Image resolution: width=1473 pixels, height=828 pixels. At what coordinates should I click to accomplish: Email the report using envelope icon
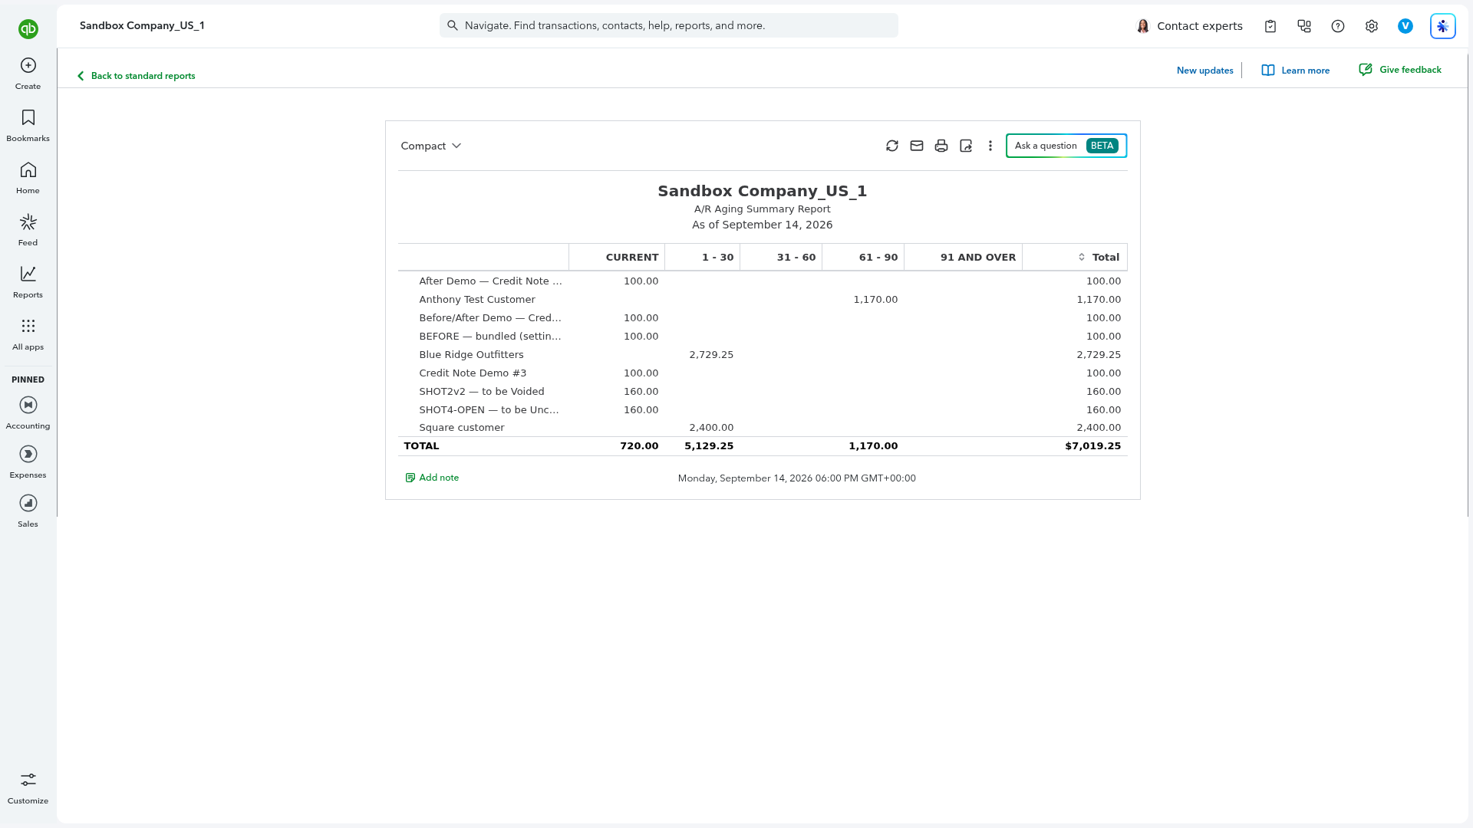[917, 146]
